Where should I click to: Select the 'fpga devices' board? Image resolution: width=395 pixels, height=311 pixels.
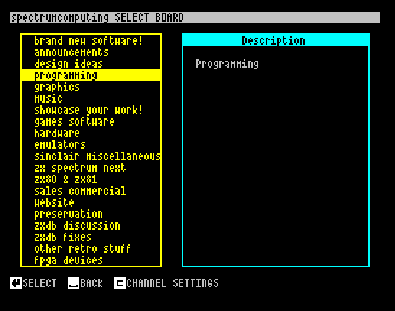click(x=68, y=260)
